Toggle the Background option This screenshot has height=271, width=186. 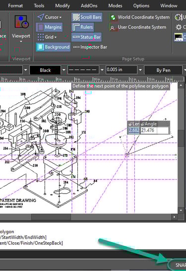pos(53,47)
